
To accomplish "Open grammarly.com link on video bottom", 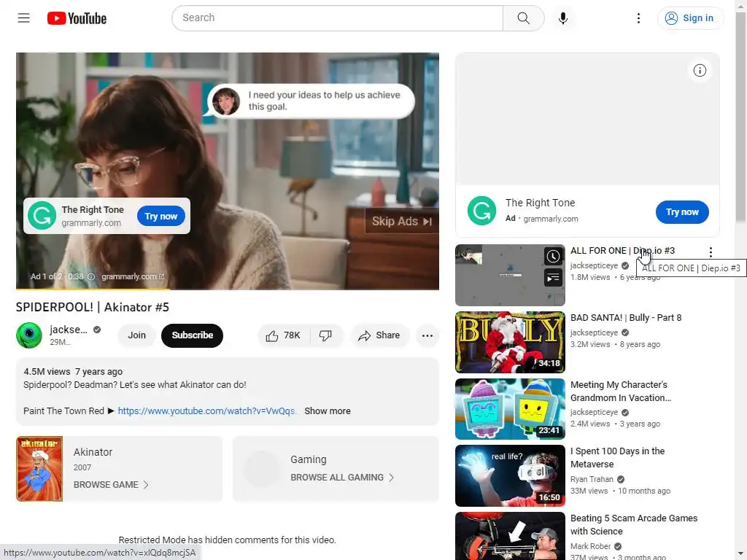I will tap(133, 276).
